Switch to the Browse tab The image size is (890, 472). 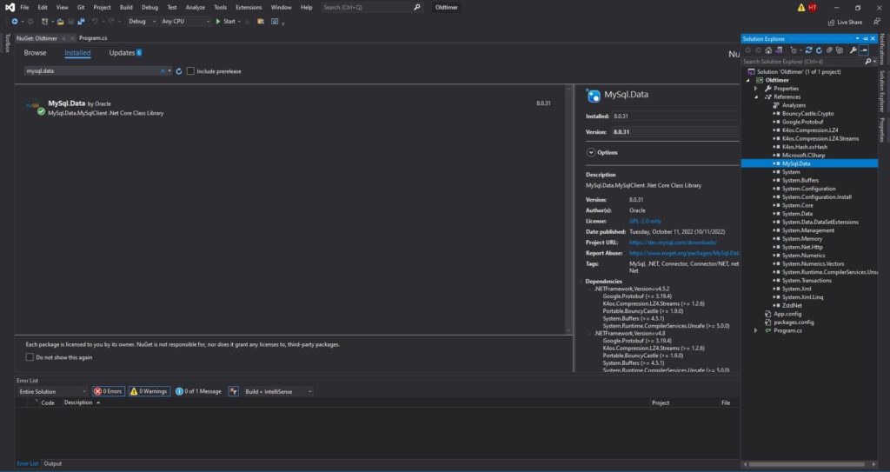pyautogui.click(x=36, y=53)
